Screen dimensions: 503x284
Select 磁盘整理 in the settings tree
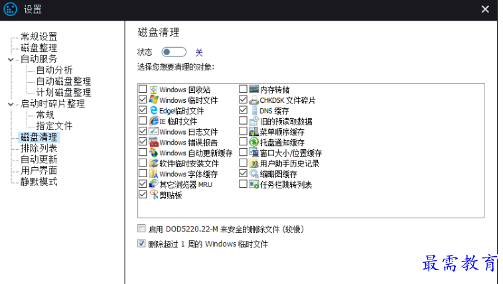point(38,48)
